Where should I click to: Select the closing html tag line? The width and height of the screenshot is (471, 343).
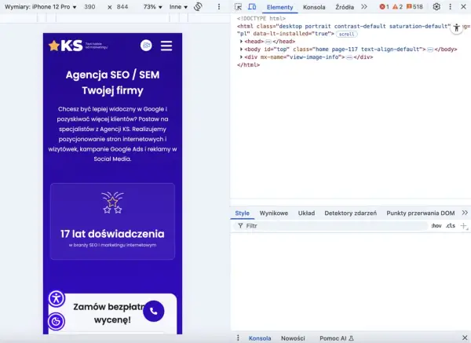click(248, 64)
